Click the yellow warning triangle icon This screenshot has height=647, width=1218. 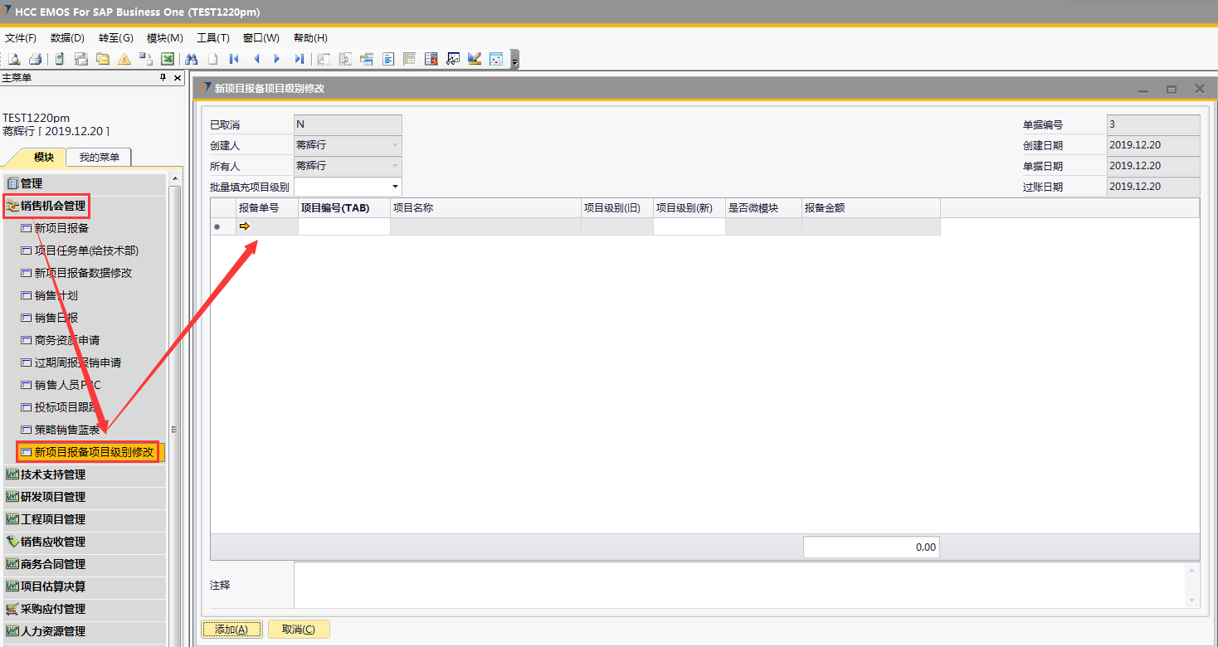pyautogui.click(x=124, y=59)
